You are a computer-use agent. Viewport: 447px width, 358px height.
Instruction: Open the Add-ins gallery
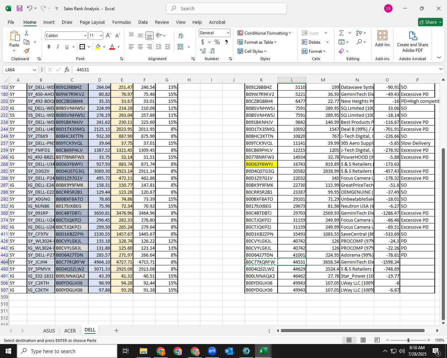point(382,38)
